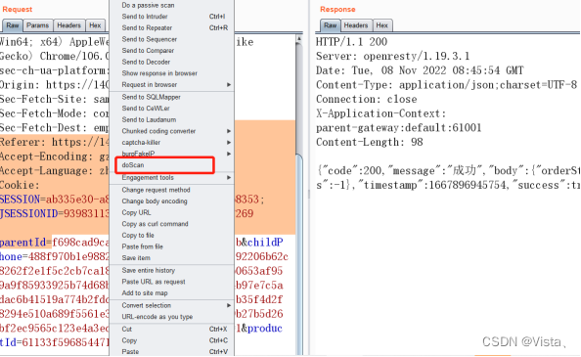Screen dimensions: 581x357
Task: Select 'Change body encoding'
Action: 172,201
